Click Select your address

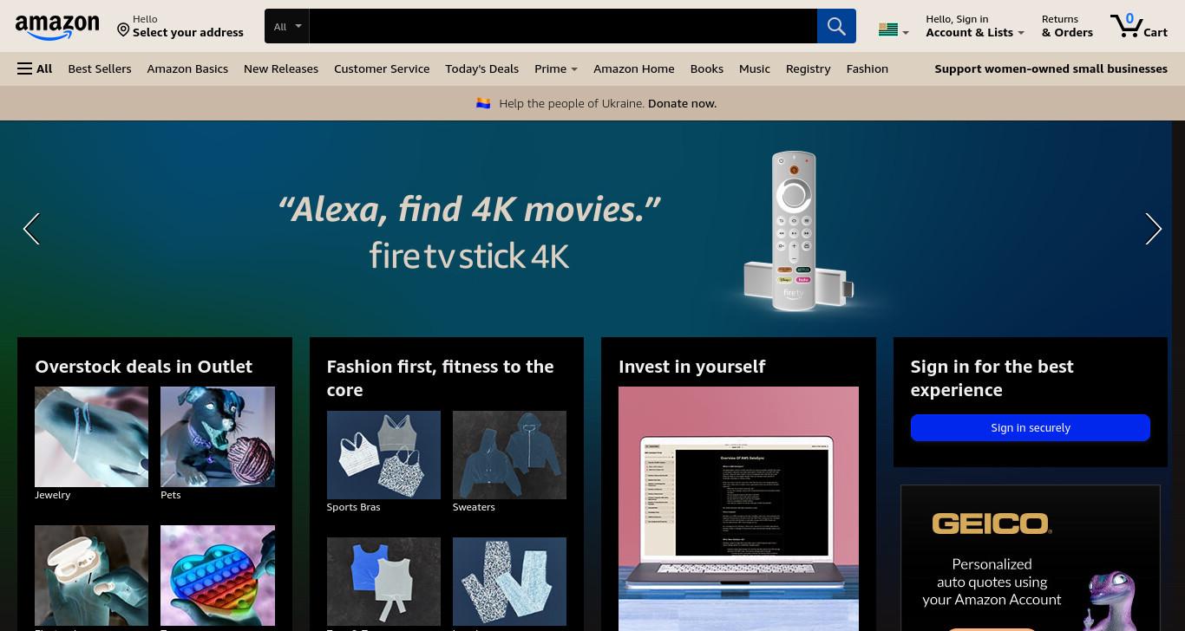[188, 32]
